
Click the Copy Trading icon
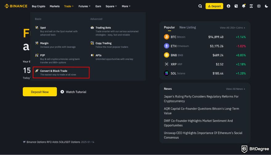click(x=92, y=43)
